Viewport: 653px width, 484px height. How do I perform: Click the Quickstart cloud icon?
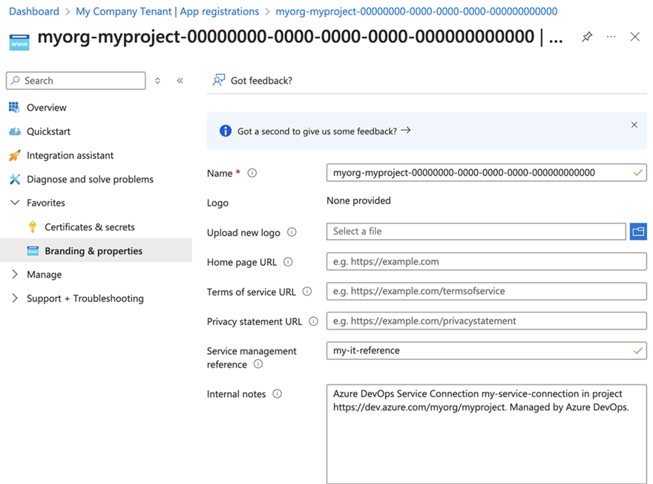(15, 131)
